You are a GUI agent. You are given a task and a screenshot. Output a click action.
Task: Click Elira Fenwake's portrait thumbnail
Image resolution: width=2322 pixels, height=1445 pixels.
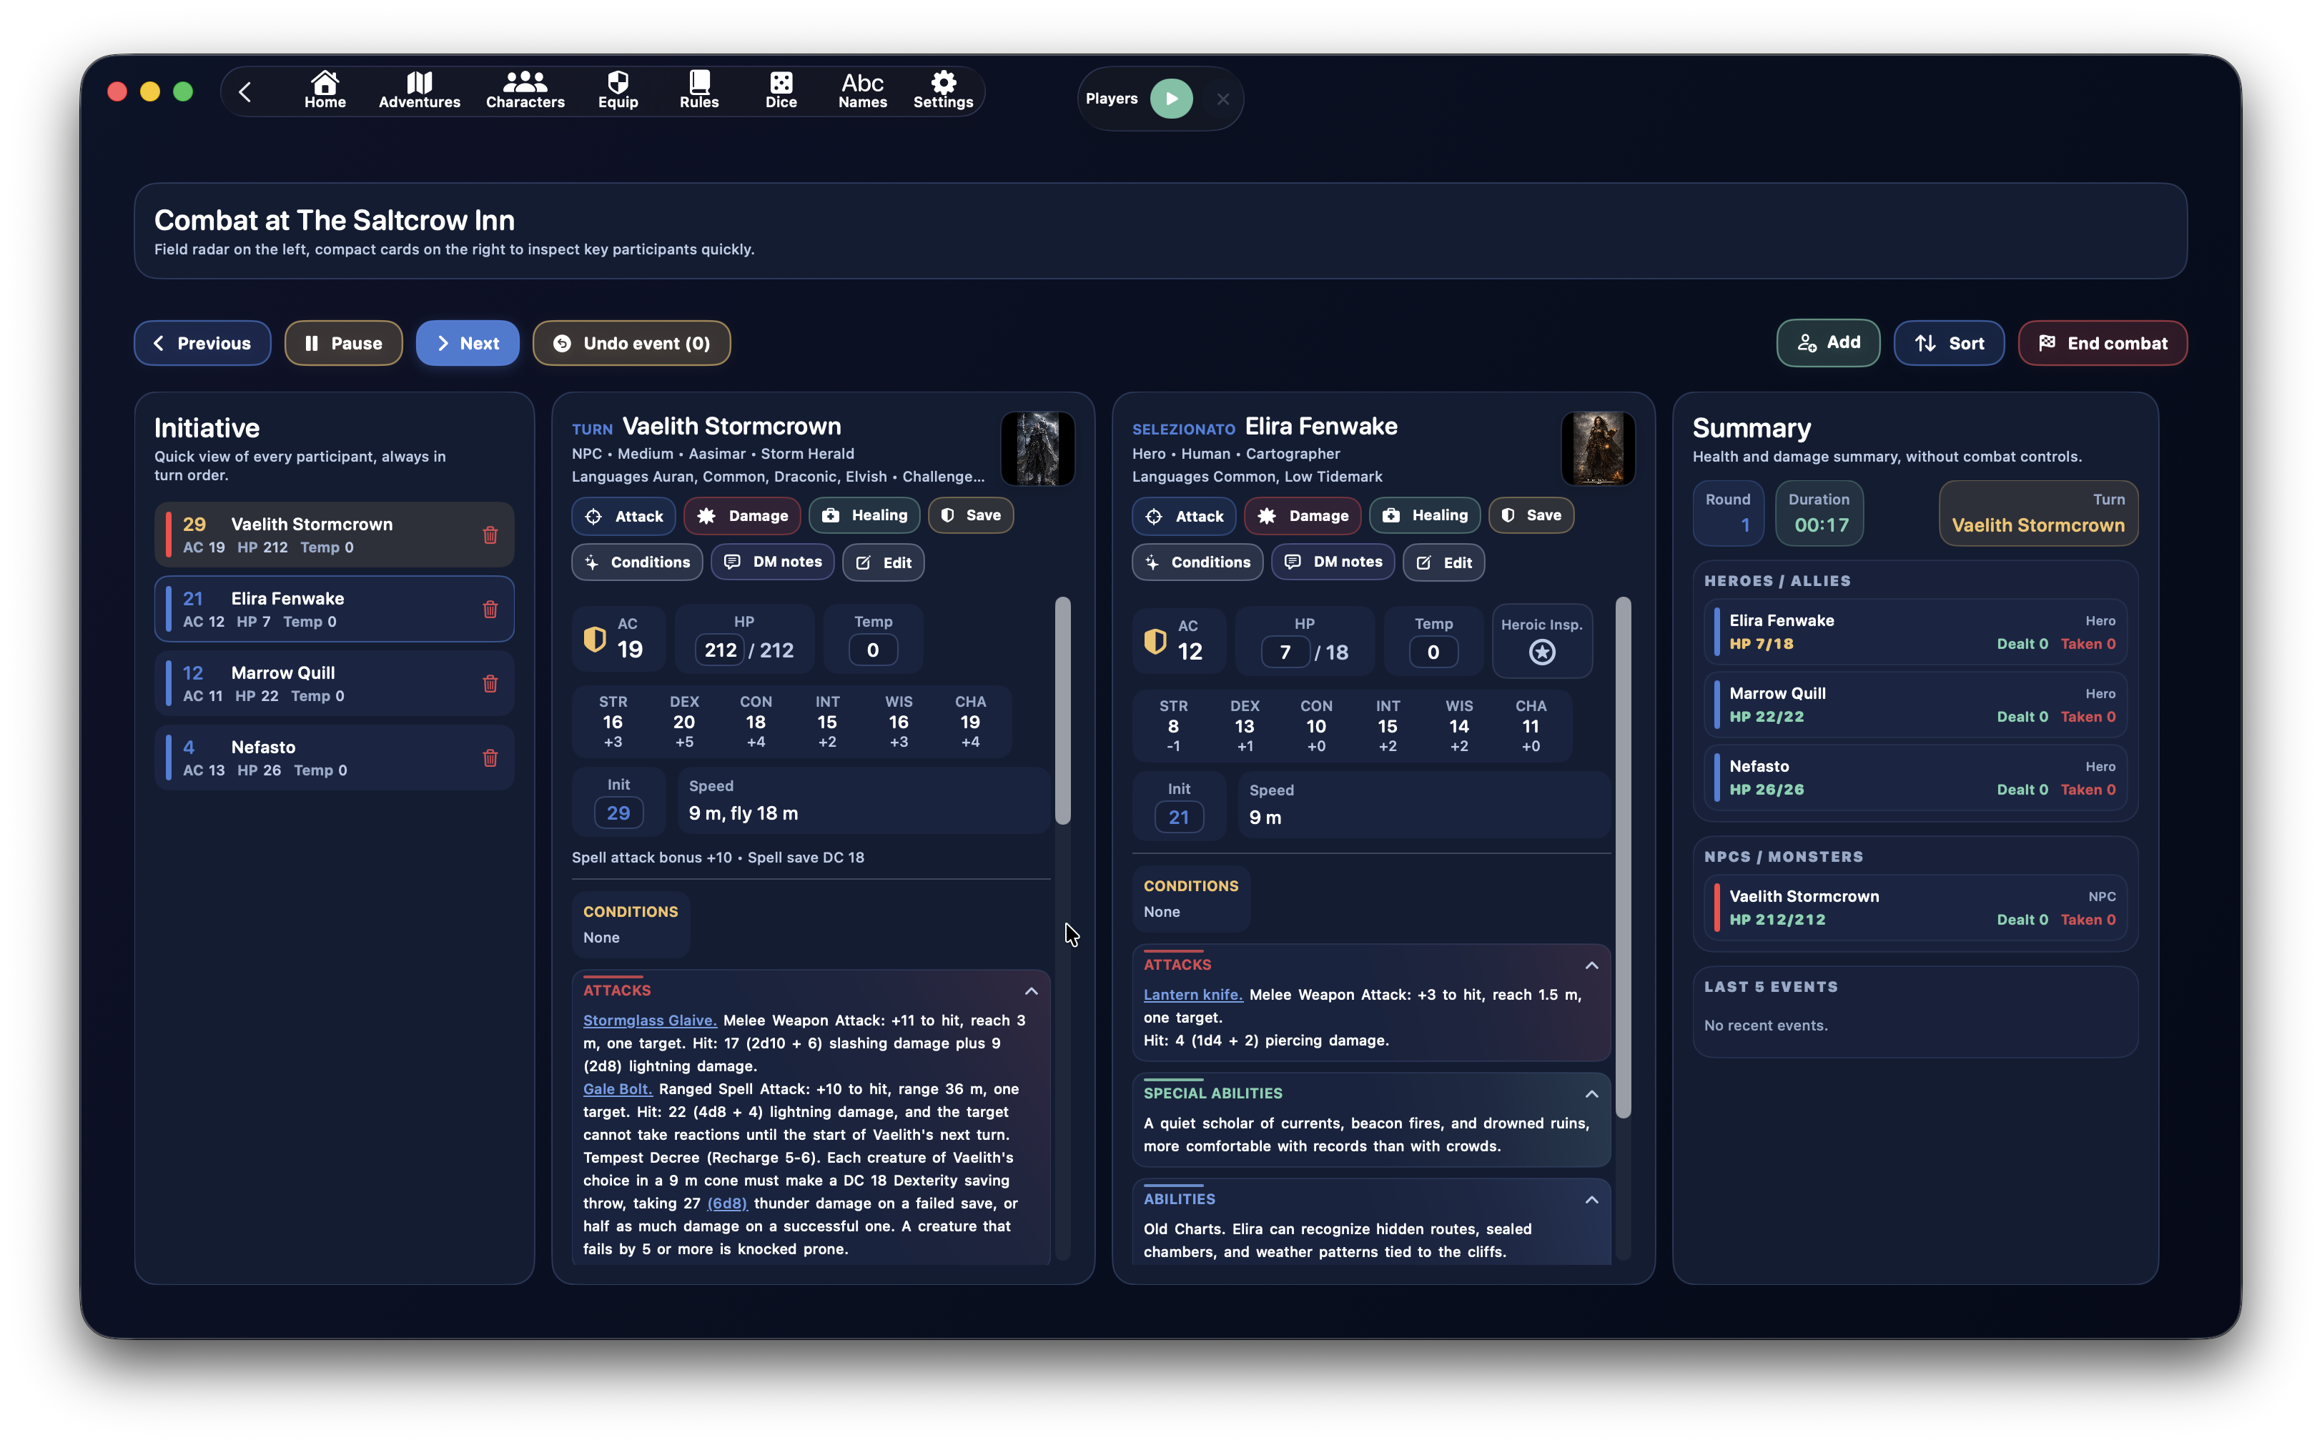click(1597, 448)
